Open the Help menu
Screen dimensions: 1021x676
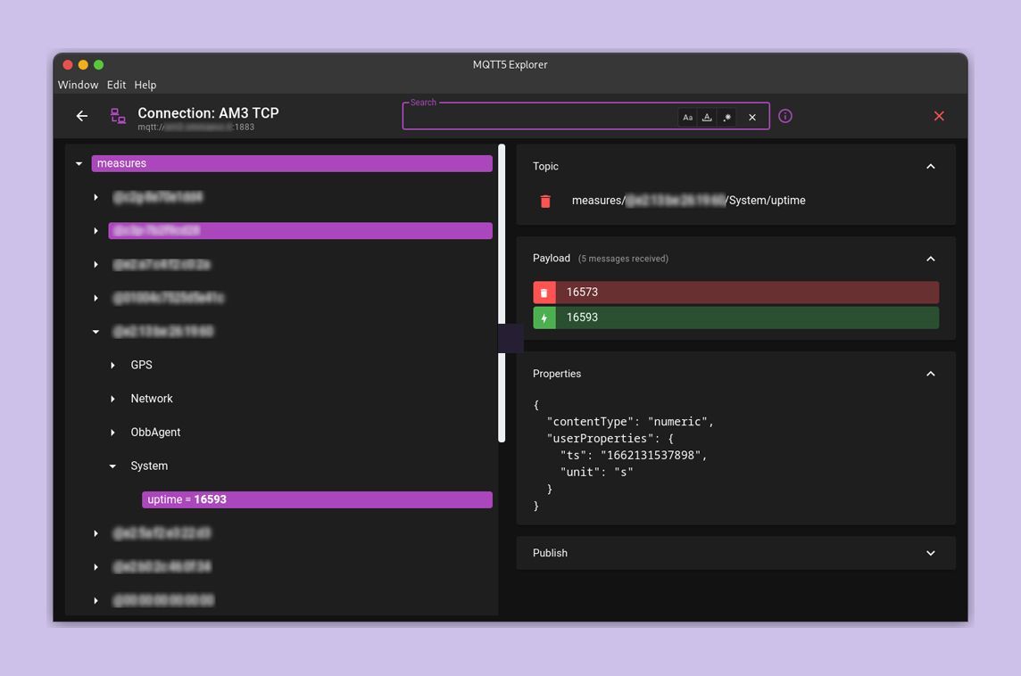pos(145,85)
